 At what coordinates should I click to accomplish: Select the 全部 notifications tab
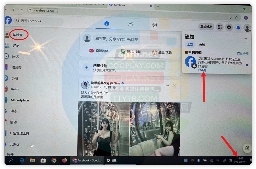tap(190, 45)
